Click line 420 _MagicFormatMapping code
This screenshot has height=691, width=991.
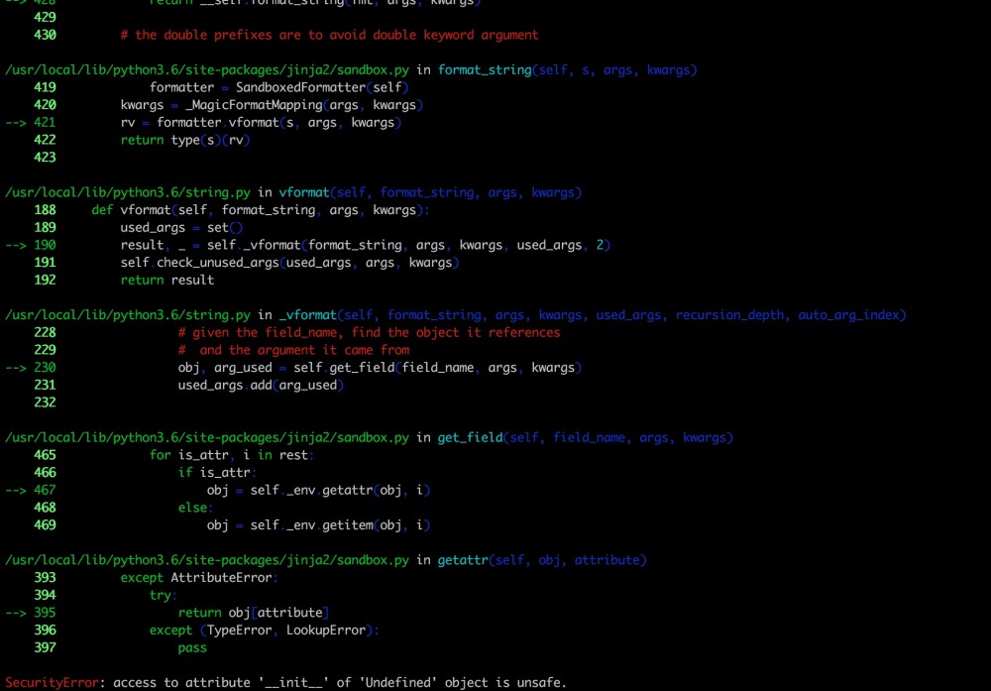click(x=272, y=105)
